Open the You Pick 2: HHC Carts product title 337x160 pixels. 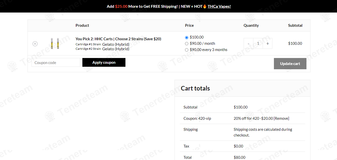click(118, 39)
